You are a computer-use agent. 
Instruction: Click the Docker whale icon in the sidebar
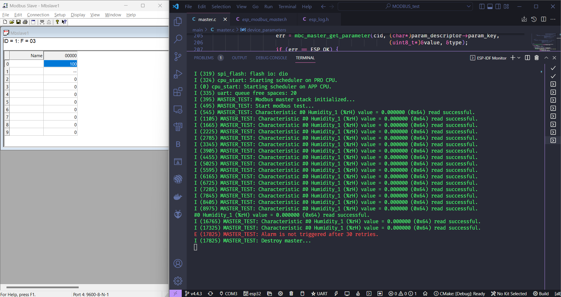tap(178, 197)
